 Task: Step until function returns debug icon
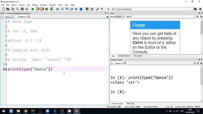point(72,9)
